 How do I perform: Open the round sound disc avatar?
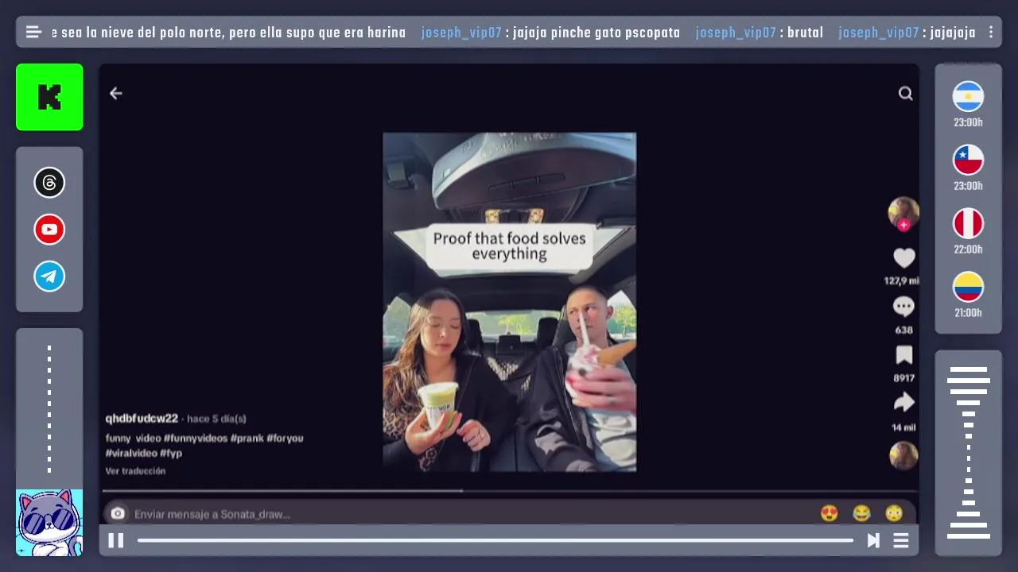tap(903, 455)
